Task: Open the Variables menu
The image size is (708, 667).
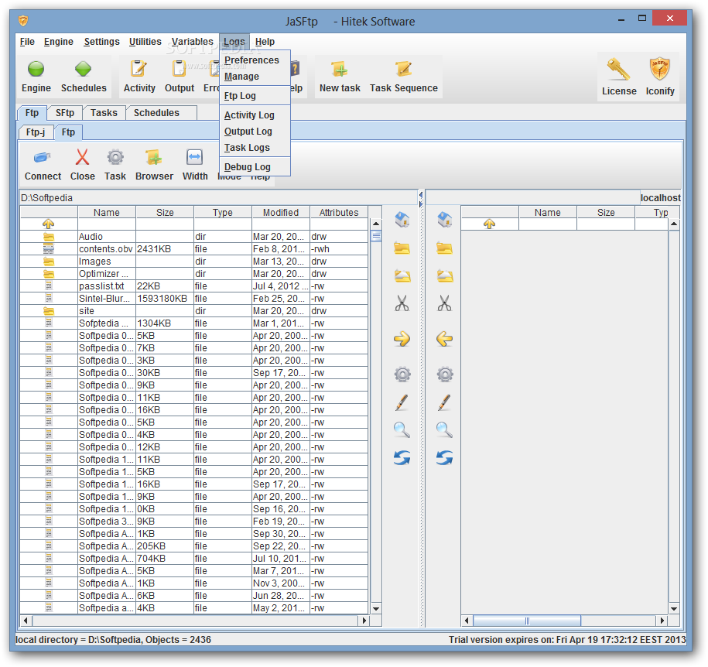Action: 192,42
